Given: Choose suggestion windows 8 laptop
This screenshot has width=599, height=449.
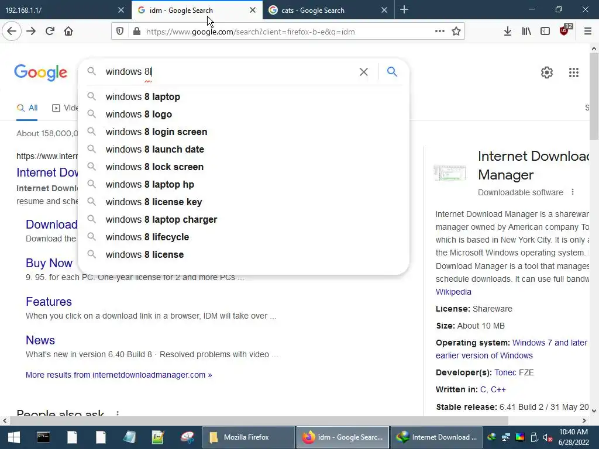Looking at the screenshot, I should click(x=243, y=96).
